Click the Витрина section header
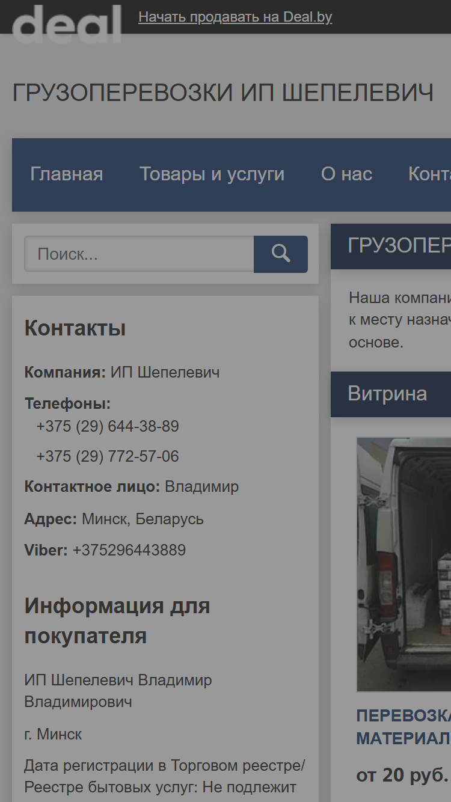This screenshot has height=802, width=451. click(391, 394)
